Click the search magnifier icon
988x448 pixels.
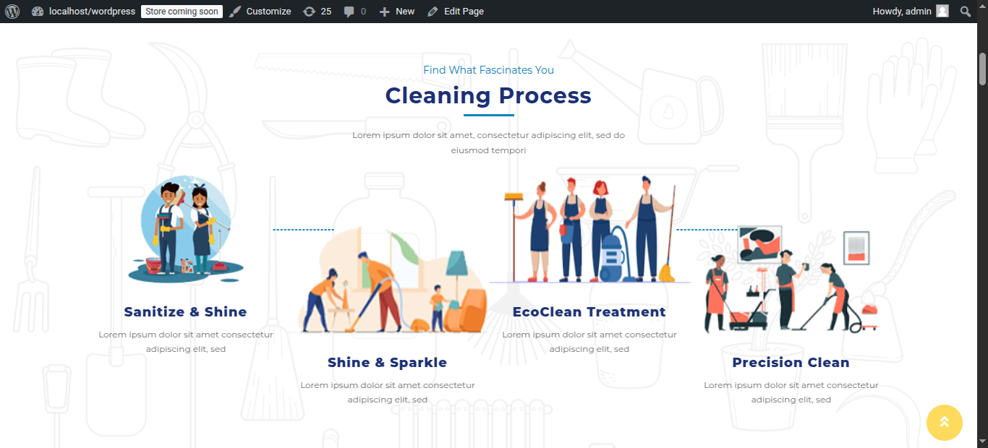[966, 12]
